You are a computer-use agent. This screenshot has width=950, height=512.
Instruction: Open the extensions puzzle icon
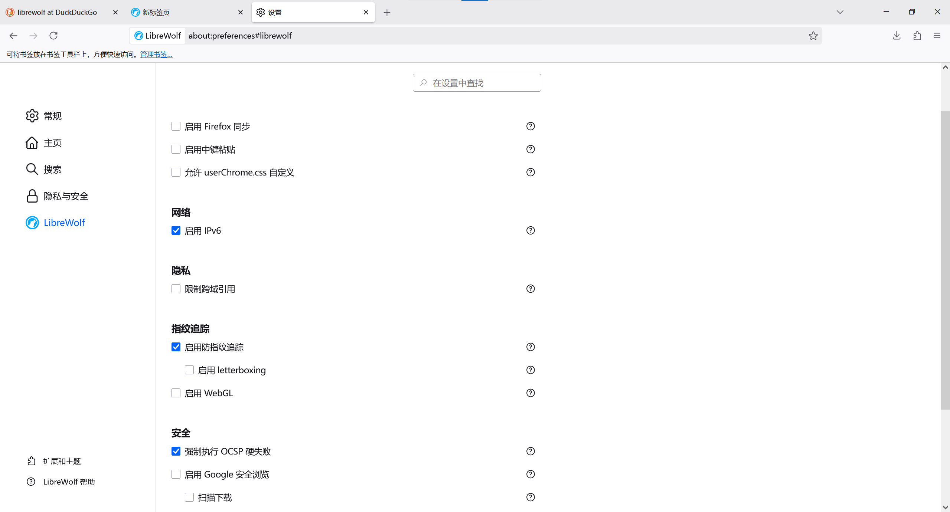[917, 36]
